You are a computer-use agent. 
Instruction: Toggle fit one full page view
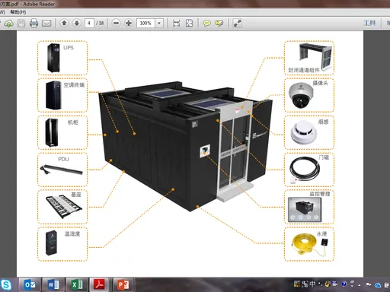coord(189,24)
